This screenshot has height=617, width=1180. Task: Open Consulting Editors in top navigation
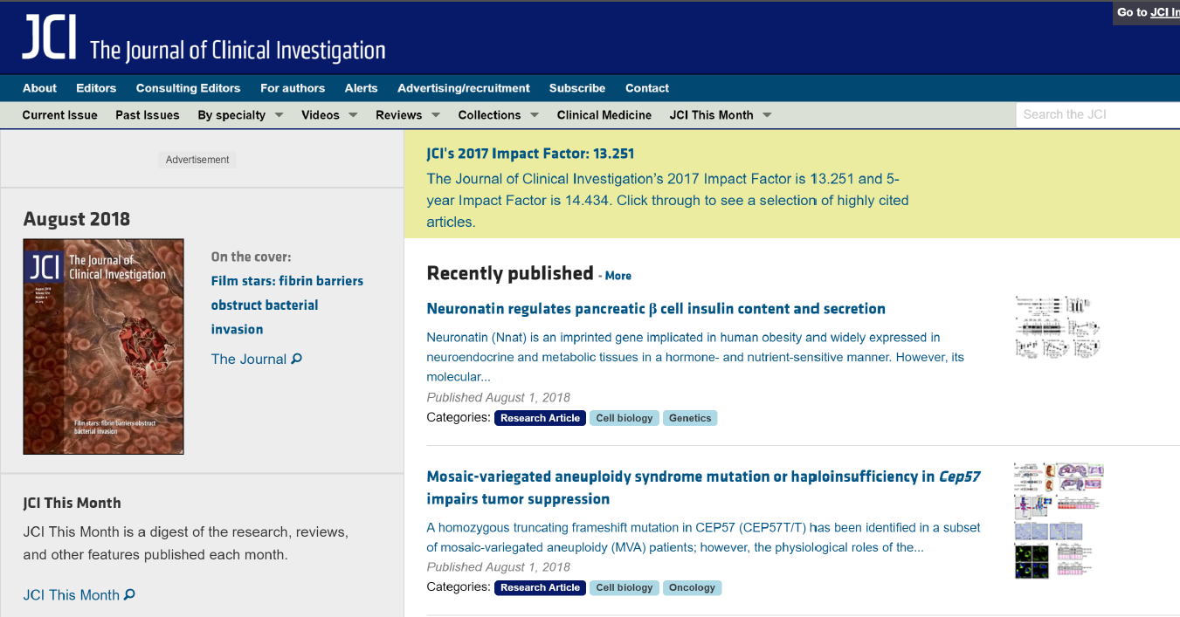(188, 88)
